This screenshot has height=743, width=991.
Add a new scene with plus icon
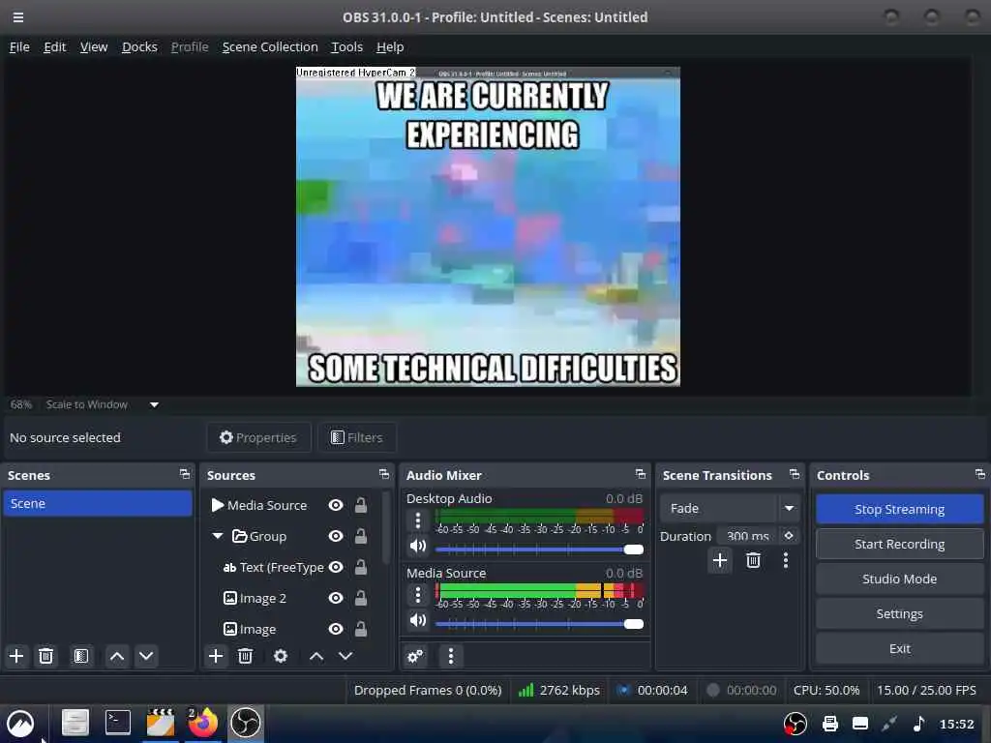pos(16,656)
